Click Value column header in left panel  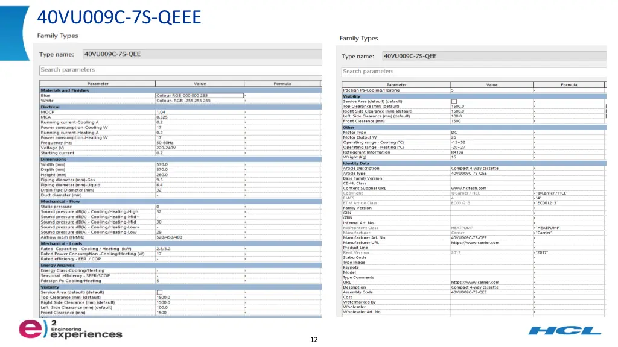[200, 83]
